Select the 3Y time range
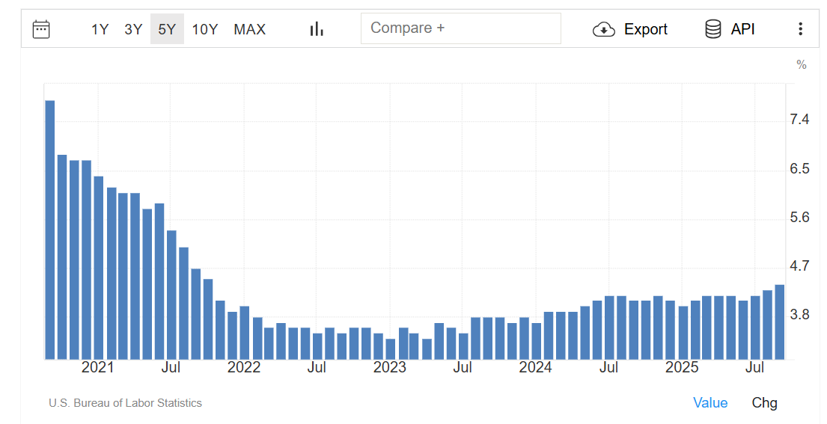 click(133, 29)
